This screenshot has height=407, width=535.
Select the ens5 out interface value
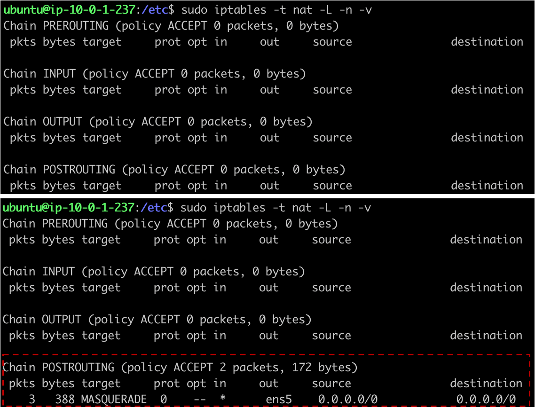(x=279, y=399)
